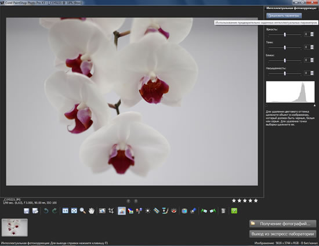The image size is (319, 246).
Task: Select the magnifying glass Zoom tool
Action: [x=82, y=211]
